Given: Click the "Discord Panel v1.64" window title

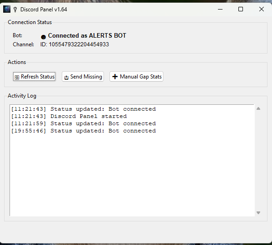Looking at the screenshot, I should click(x=44, y=10).
